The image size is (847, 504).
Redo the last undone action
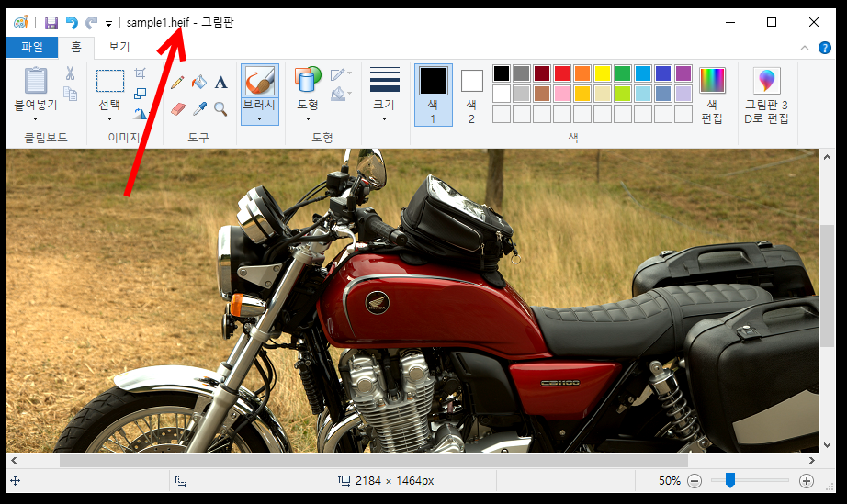(x=91, y=23)
